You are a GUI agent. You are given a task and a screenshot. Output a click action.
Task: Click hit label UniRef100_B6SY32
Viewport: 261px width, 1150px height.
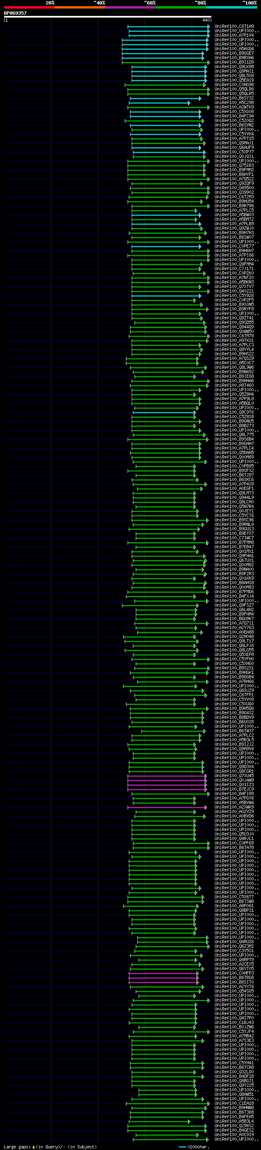point(234,98)
